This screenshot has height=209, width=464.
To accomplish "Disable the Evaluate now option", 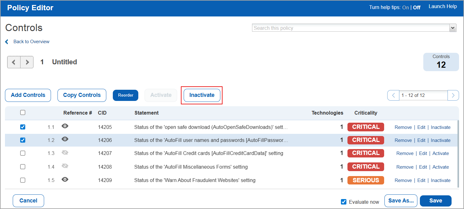I will pyautogui.click(x=343, y=202).
